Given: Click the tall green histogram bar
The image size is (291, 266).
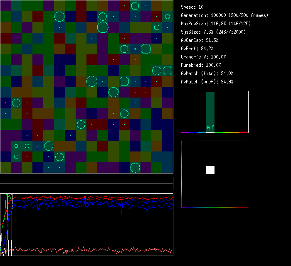Looking at the screenshot, I should click(210, 109).
